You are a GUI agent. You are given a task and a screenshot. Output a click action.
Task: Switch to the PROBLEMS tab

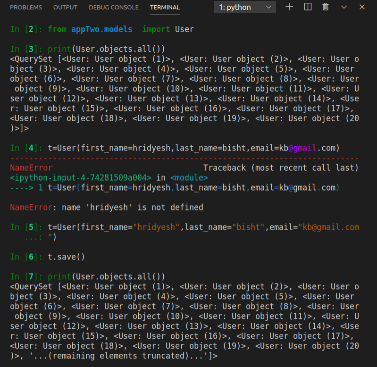tap(26, 8)
